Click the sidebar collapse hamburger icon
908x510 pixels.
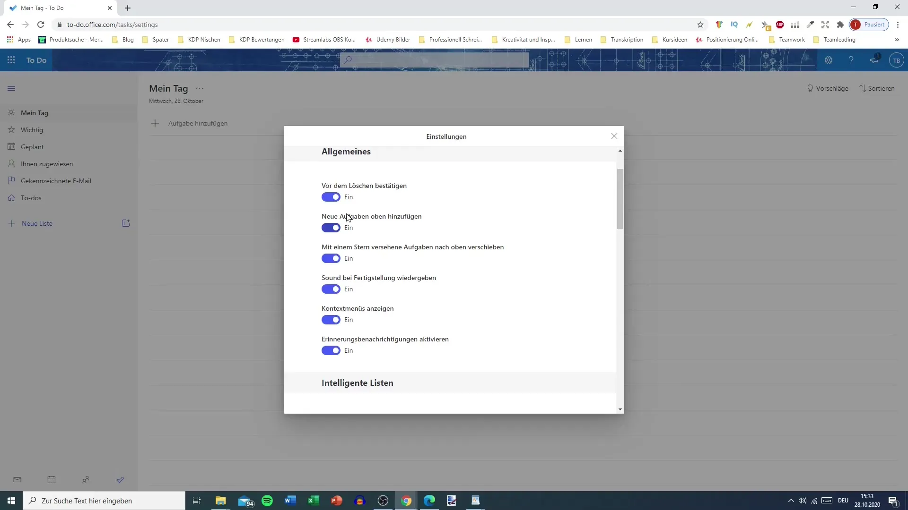click(11, 88)
